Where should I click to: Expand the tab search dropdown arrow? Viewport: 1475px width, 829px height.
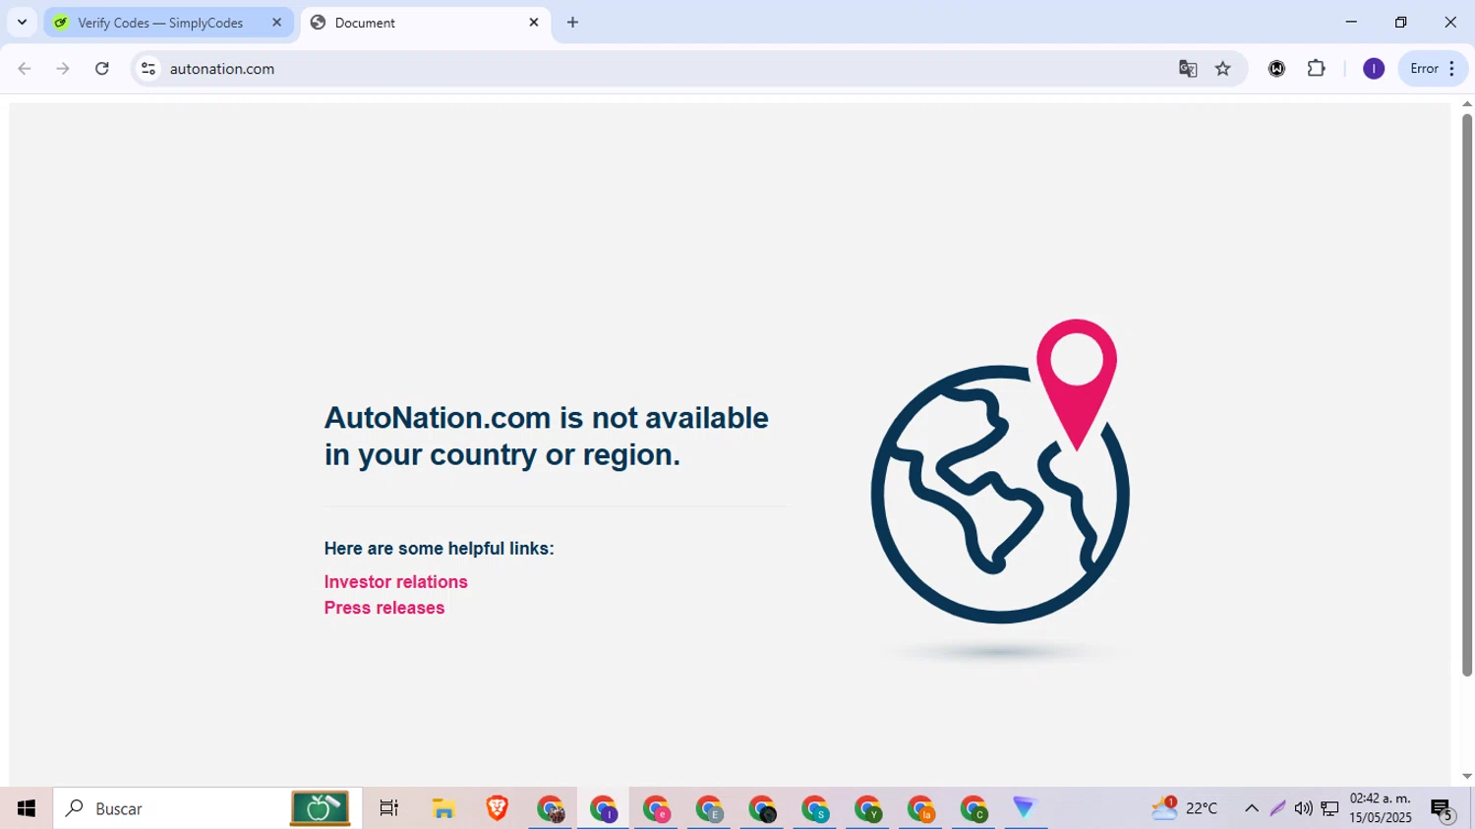click(x=22, y=22)
